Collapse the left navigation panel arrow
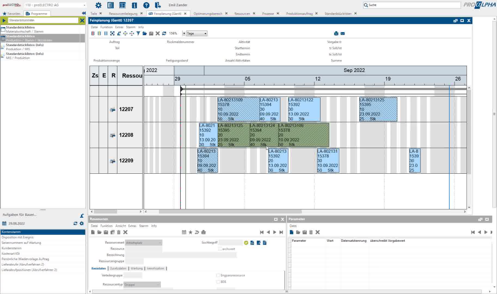The image size is (497, 294). pyautogui.click(x=84, y=13)
